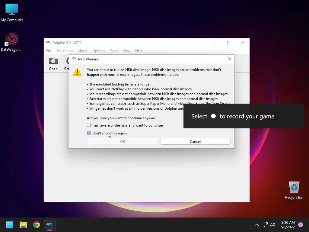Click the yellow warning triangle icon
The width and height of the screenshot is (309, 232).
(77, 72)
